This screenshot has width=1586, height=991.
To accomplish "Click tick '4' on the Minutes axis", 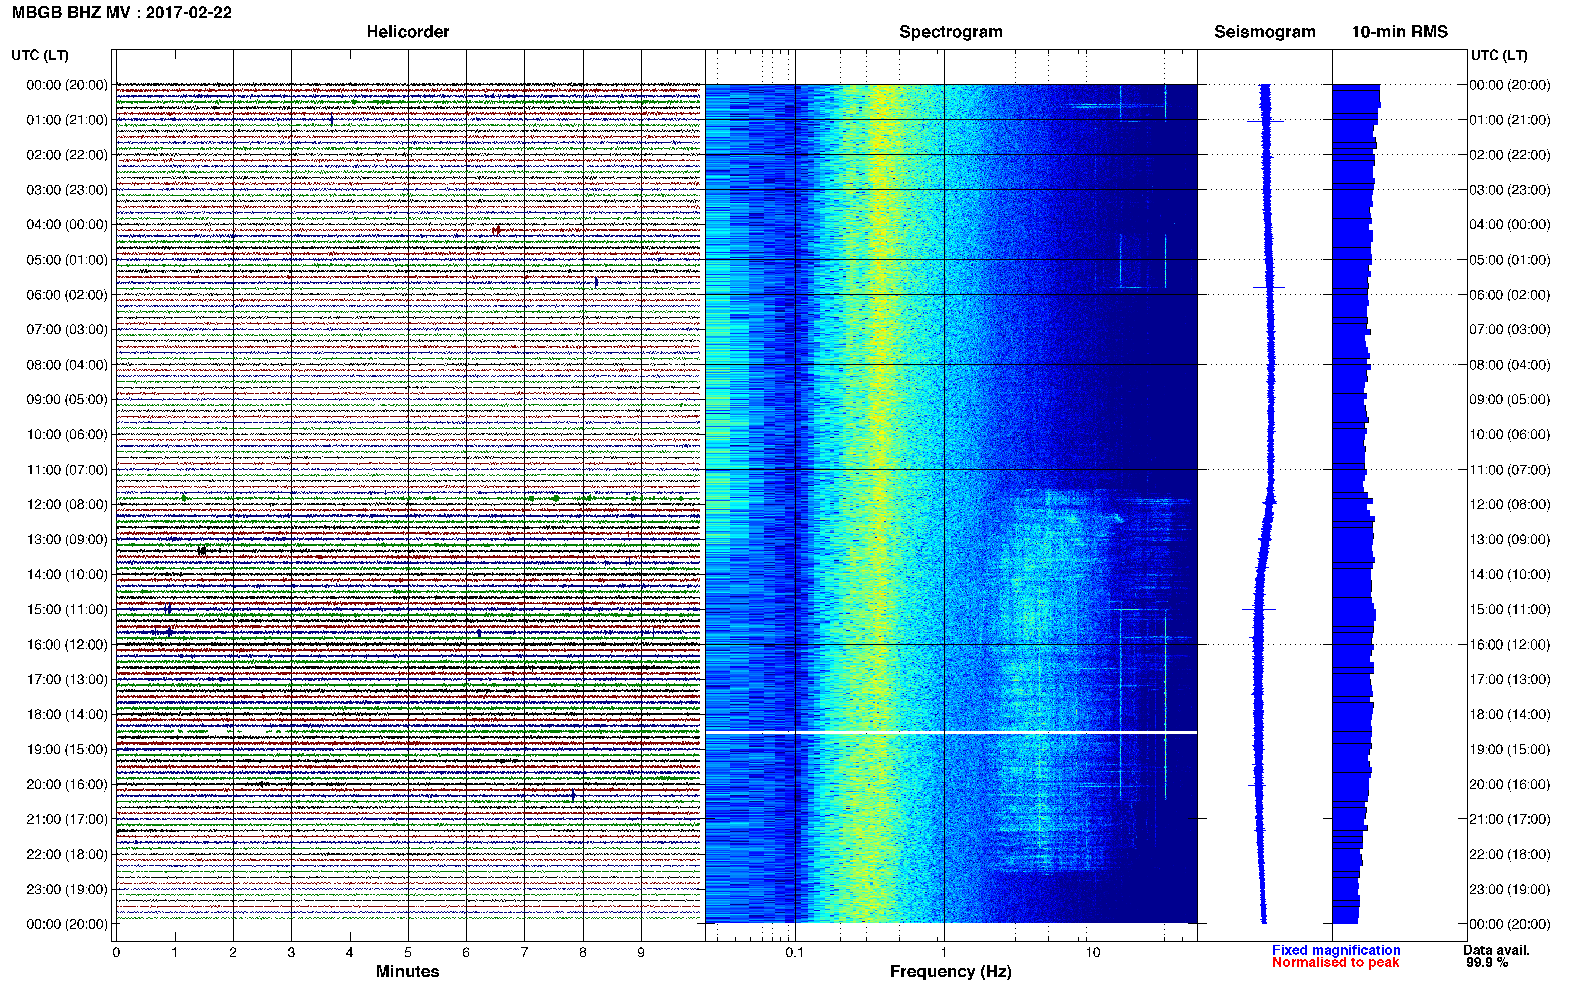I will coord(349,953).
